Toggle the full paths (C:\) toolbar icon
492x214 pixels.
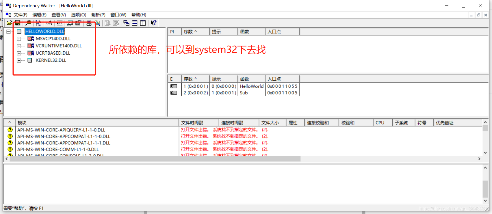[x=49, y=23]
